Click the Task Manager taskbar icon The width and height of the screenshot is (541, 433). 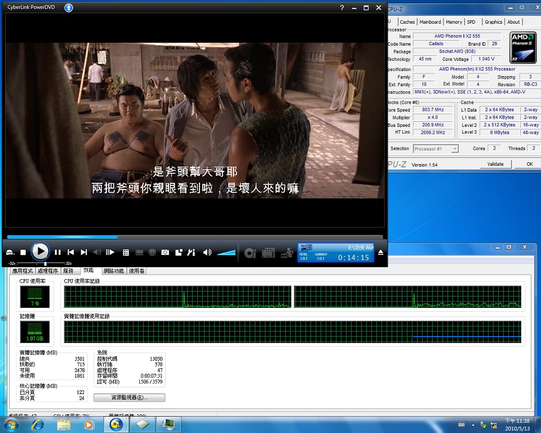coord(168,425)
